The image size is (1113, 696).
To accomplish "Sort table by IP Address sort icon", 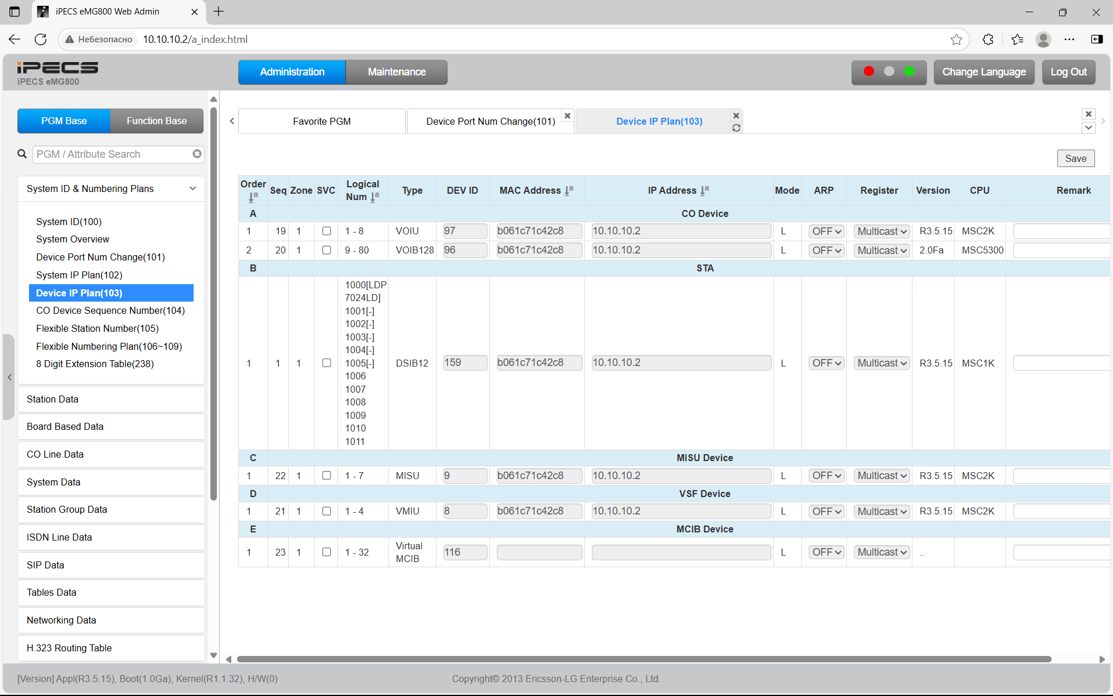I will pos(704,190).
